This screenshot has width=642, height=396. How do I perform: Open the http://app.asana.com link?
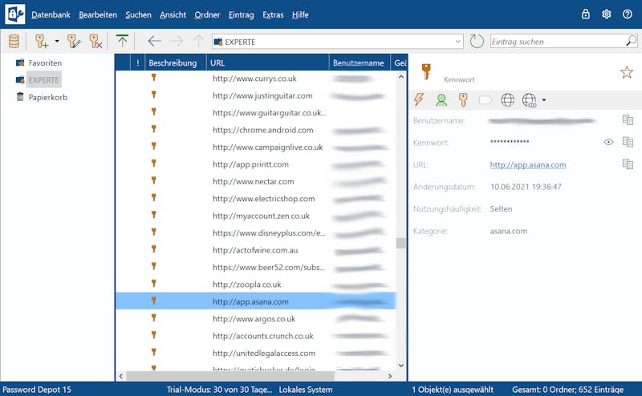pyautogui.click(x=528, y=164)
